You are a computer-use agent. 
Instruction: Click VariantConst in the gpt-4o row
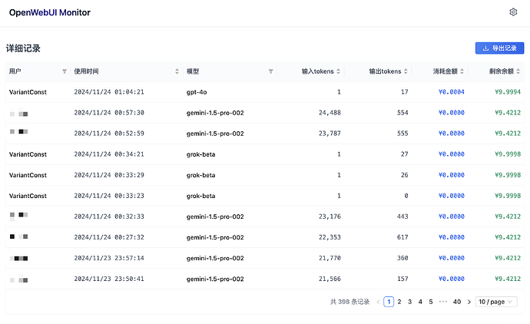coord(28,92)
